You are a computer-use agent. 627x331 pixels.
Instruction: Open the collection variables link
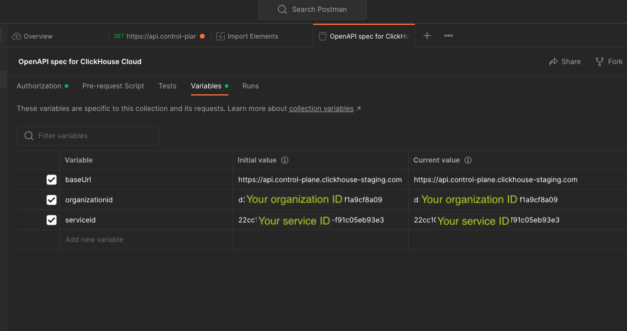(x=321, y=109)
